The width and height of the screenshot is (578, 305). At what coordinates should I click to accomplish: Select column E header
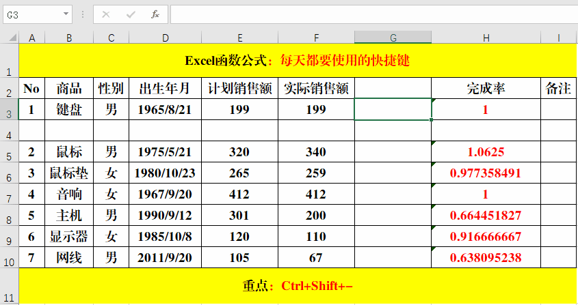[239, 38]
